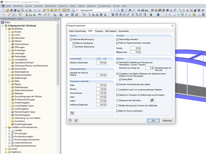Screen dimensions: 206x154
Task: Expand the Ergebnisse folder node
Action: pyautogui.click(x=6, y=152)
